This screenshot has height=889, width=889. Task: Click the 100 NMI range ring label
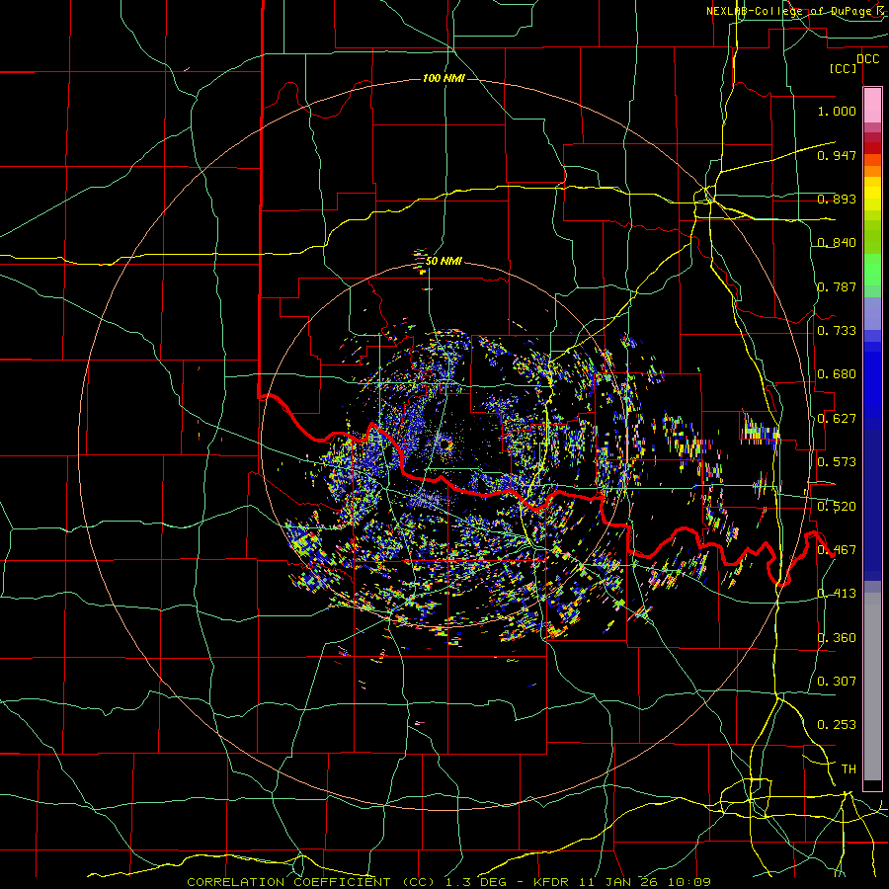pyautogui.click(x=444, y=78)
